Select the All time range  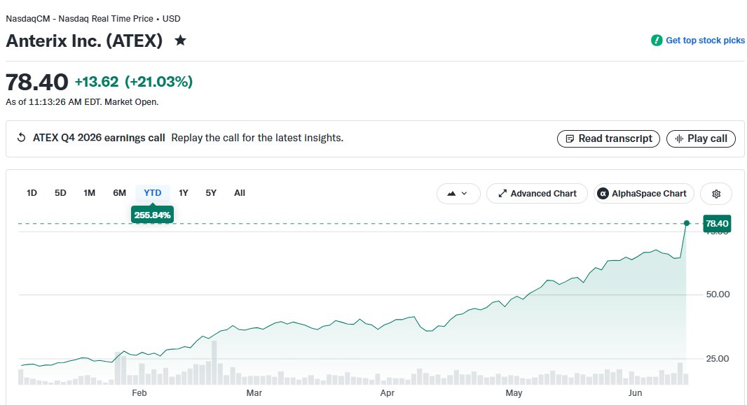coord(240,193)
